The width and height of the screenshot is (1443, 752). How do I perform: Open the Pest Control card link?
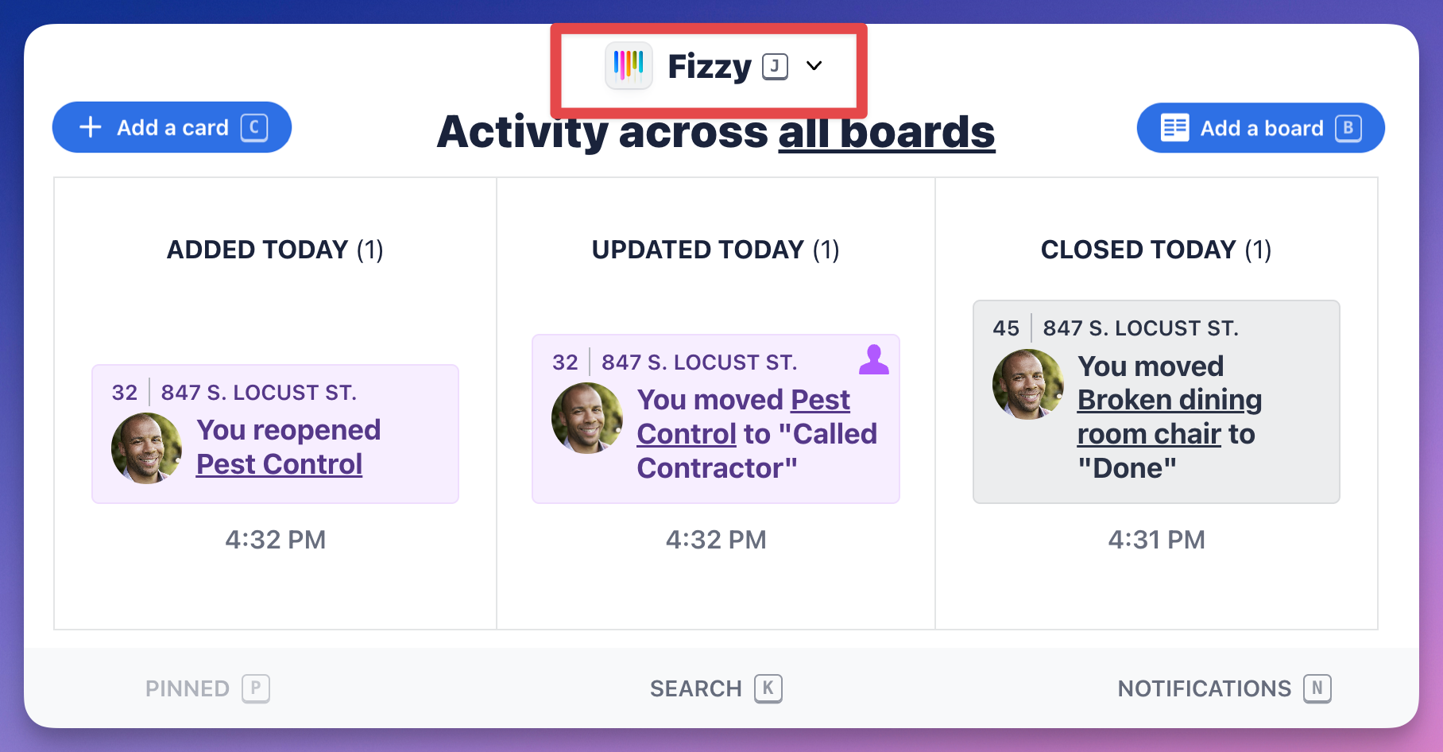point(280,463)
